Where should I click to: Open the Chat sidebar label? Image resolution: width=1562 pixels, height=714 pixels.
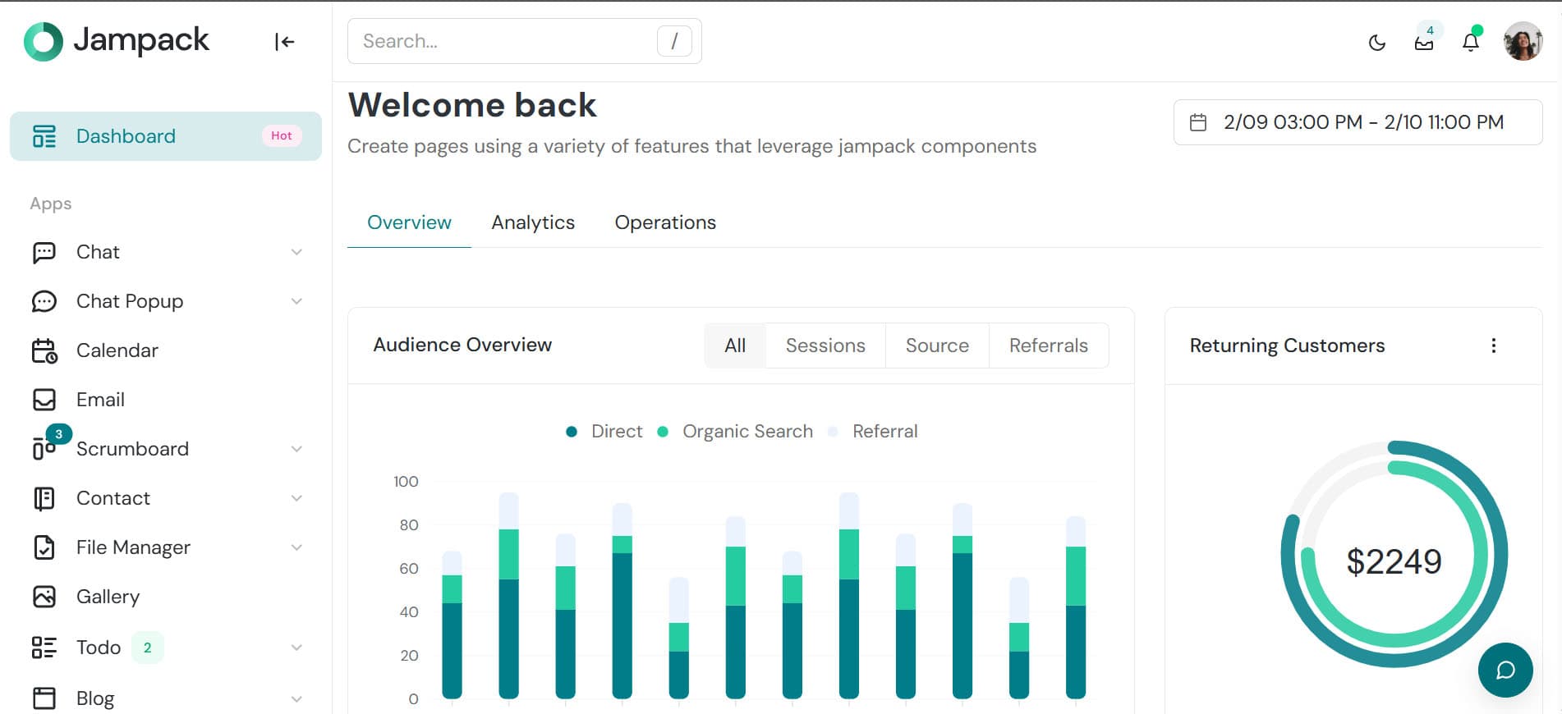coord(98,252)
